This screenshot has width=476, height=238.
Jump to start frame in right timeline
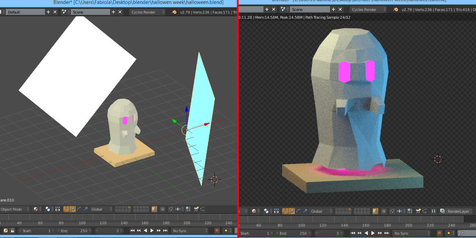point(353,233)
